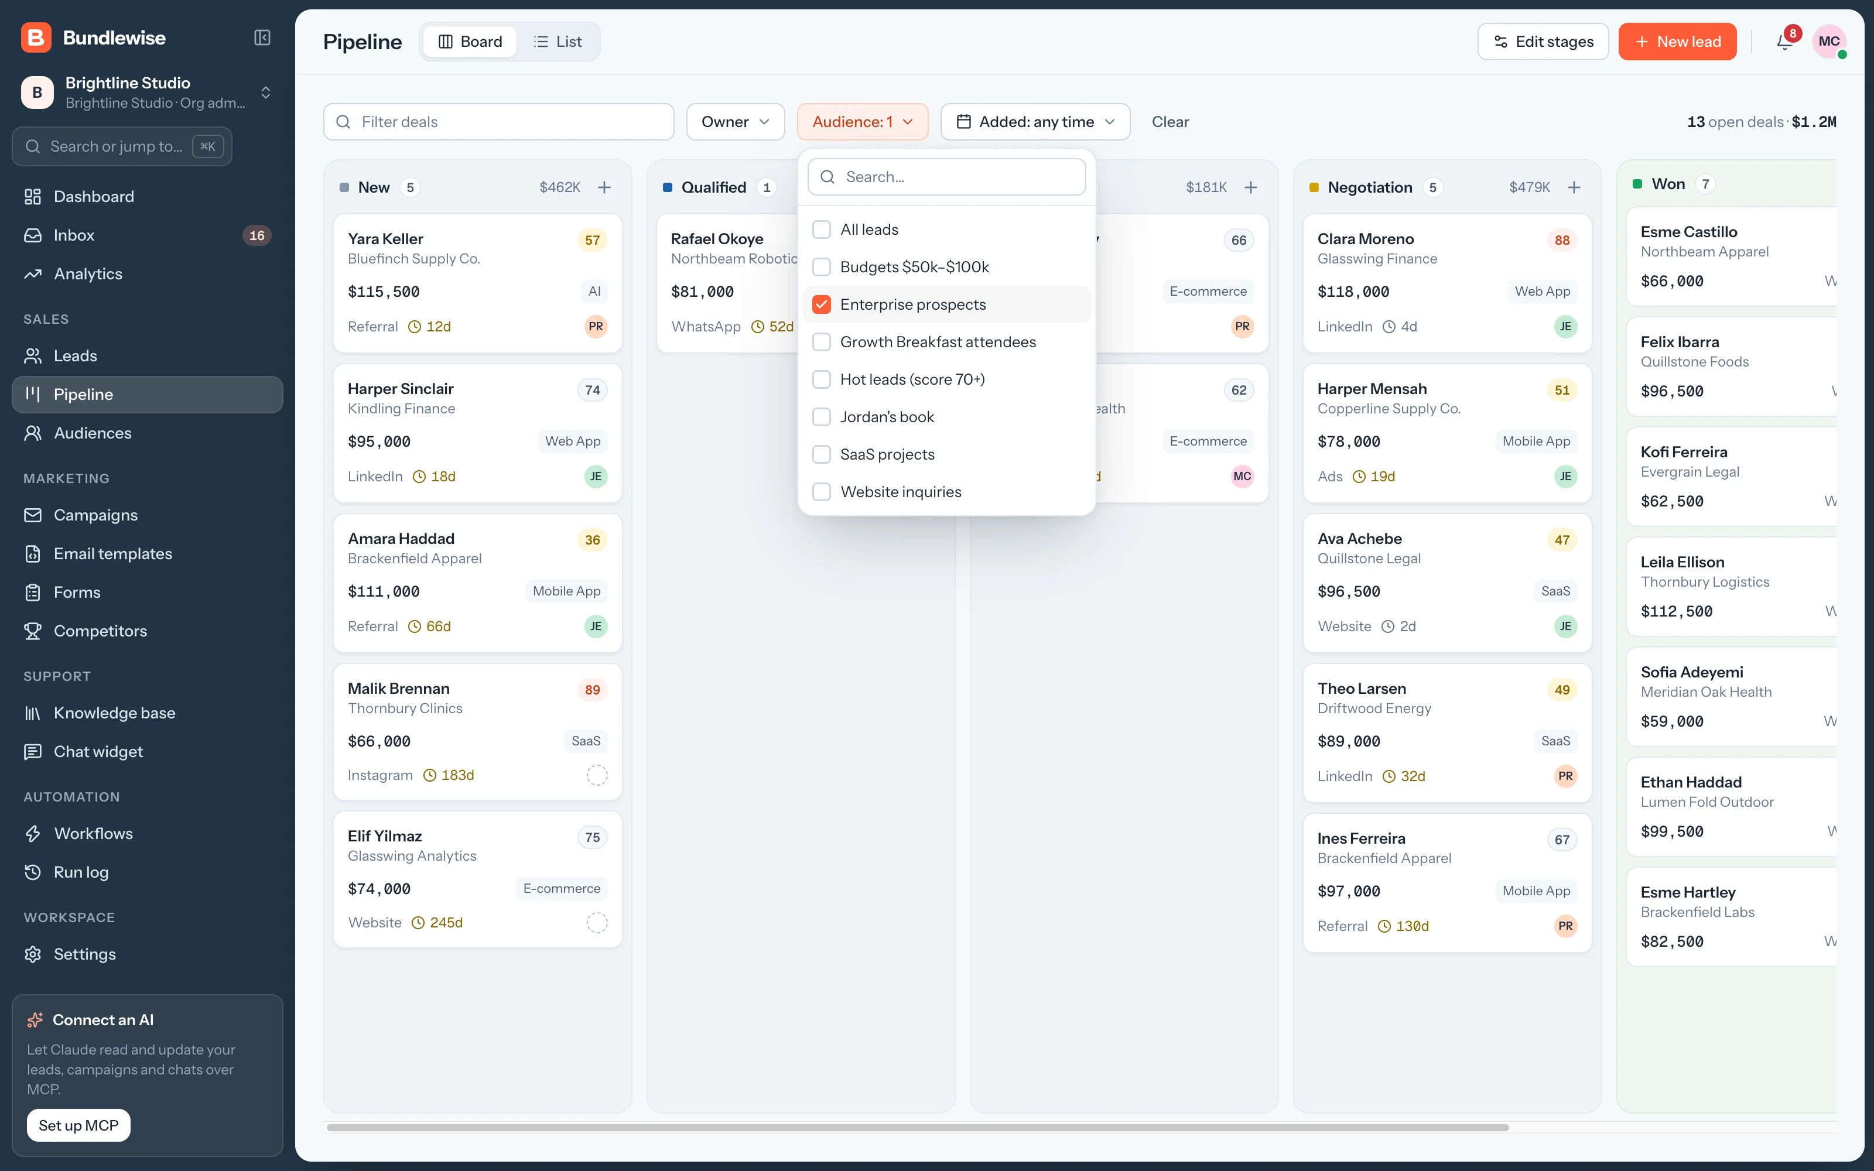Viewport: 1874px width, 1171px height.
Task: Go to Competitors page
Action: click(x=147, y=631)
